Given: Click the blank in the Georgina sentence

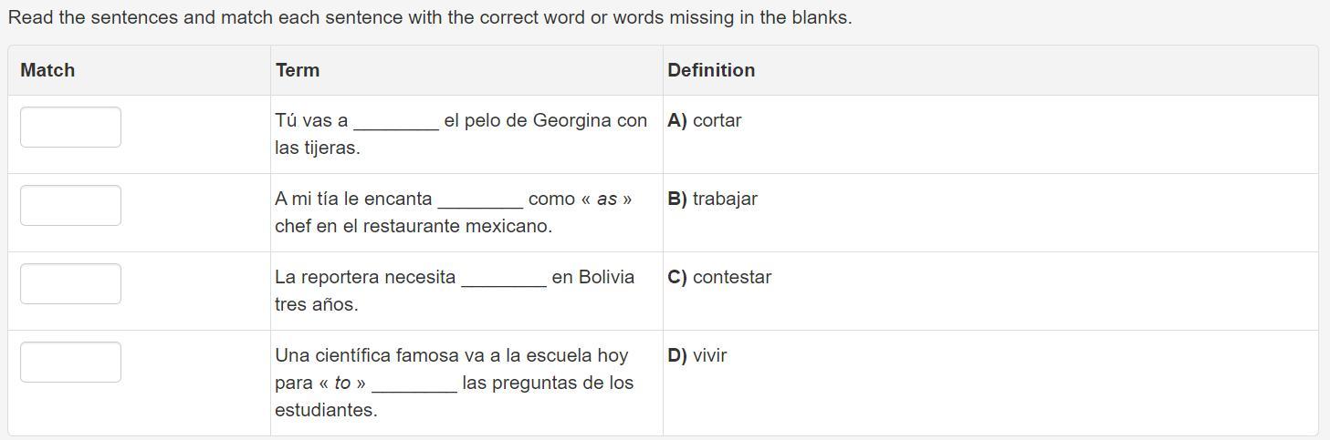Looking at the screenshot, I should (396, 122).
